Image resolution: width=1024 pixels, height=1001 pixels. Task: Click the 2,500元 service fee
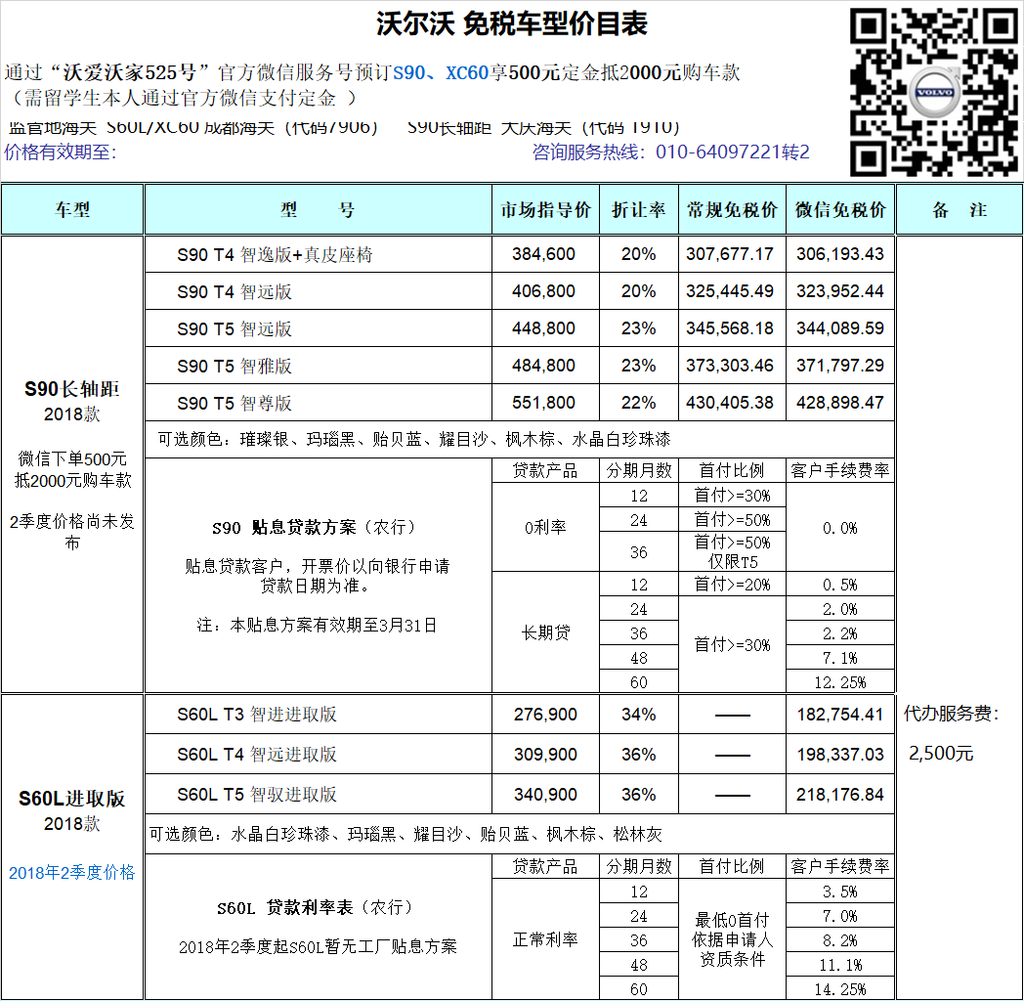[941, 754]
